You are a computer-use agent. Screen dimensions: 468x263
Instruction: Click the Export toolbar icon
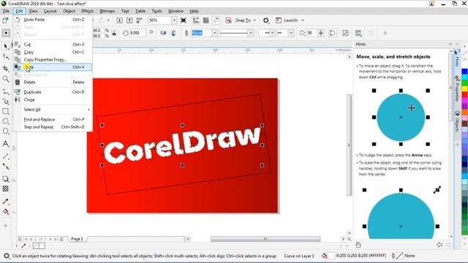point(129,20)
